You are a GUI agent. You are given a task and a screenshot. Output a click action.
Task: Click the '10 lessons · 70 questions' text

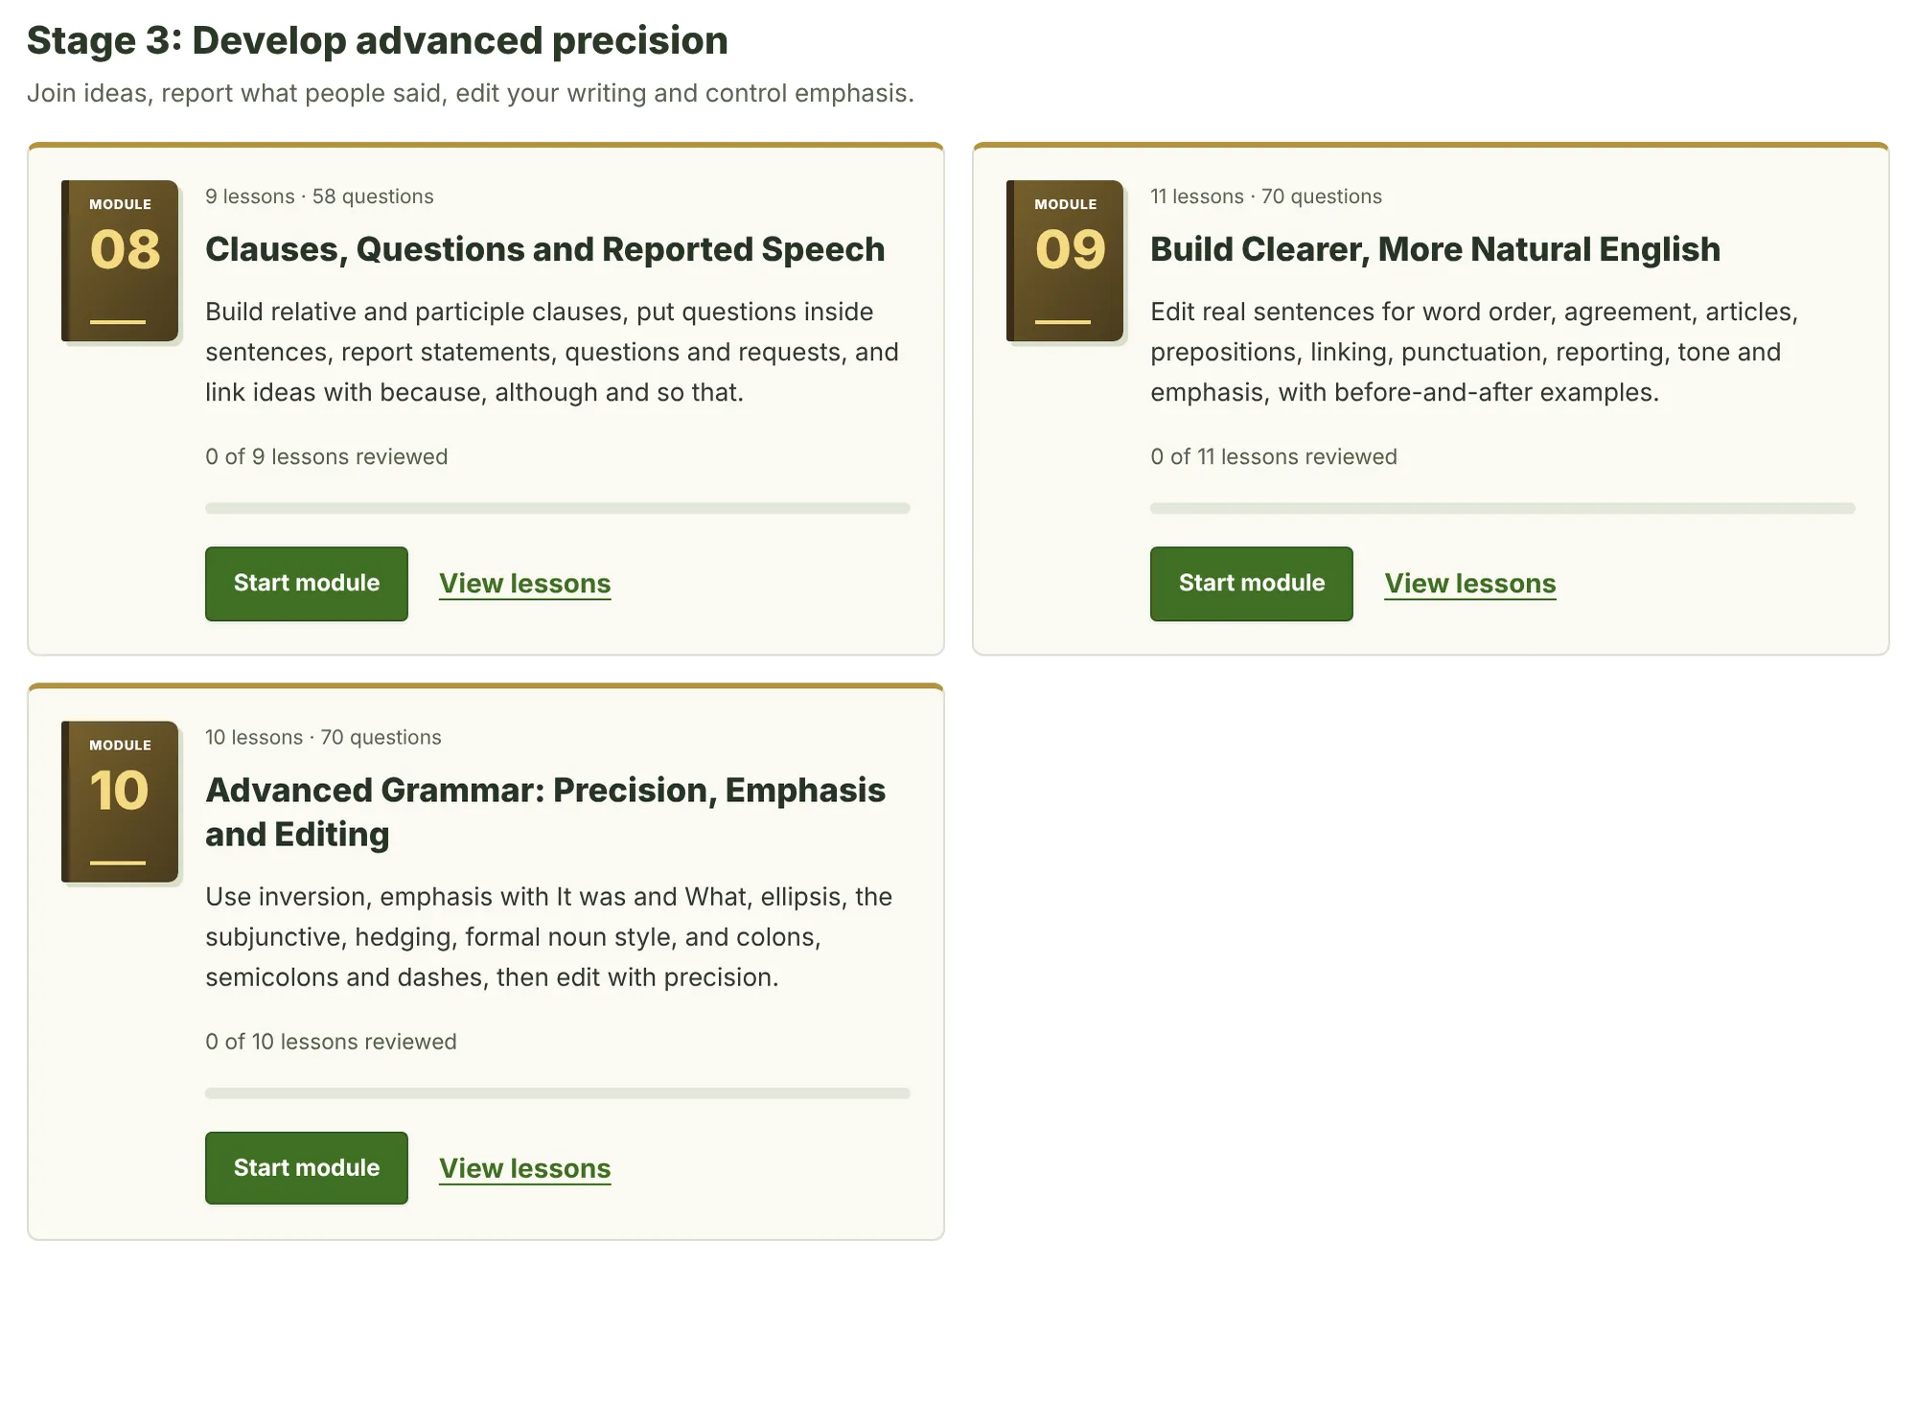tap(323, 737)
